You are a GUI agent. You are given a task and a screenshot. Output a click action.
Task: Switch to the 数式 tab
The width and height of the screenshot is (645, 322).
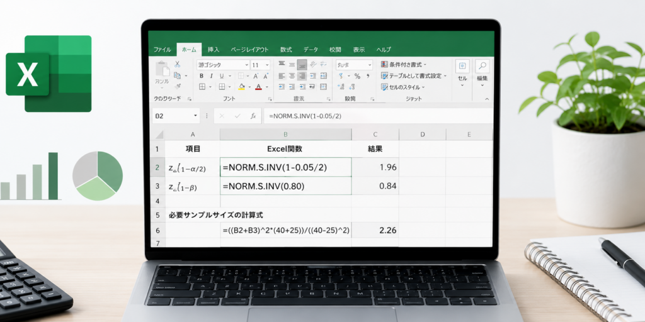[286, 50]
